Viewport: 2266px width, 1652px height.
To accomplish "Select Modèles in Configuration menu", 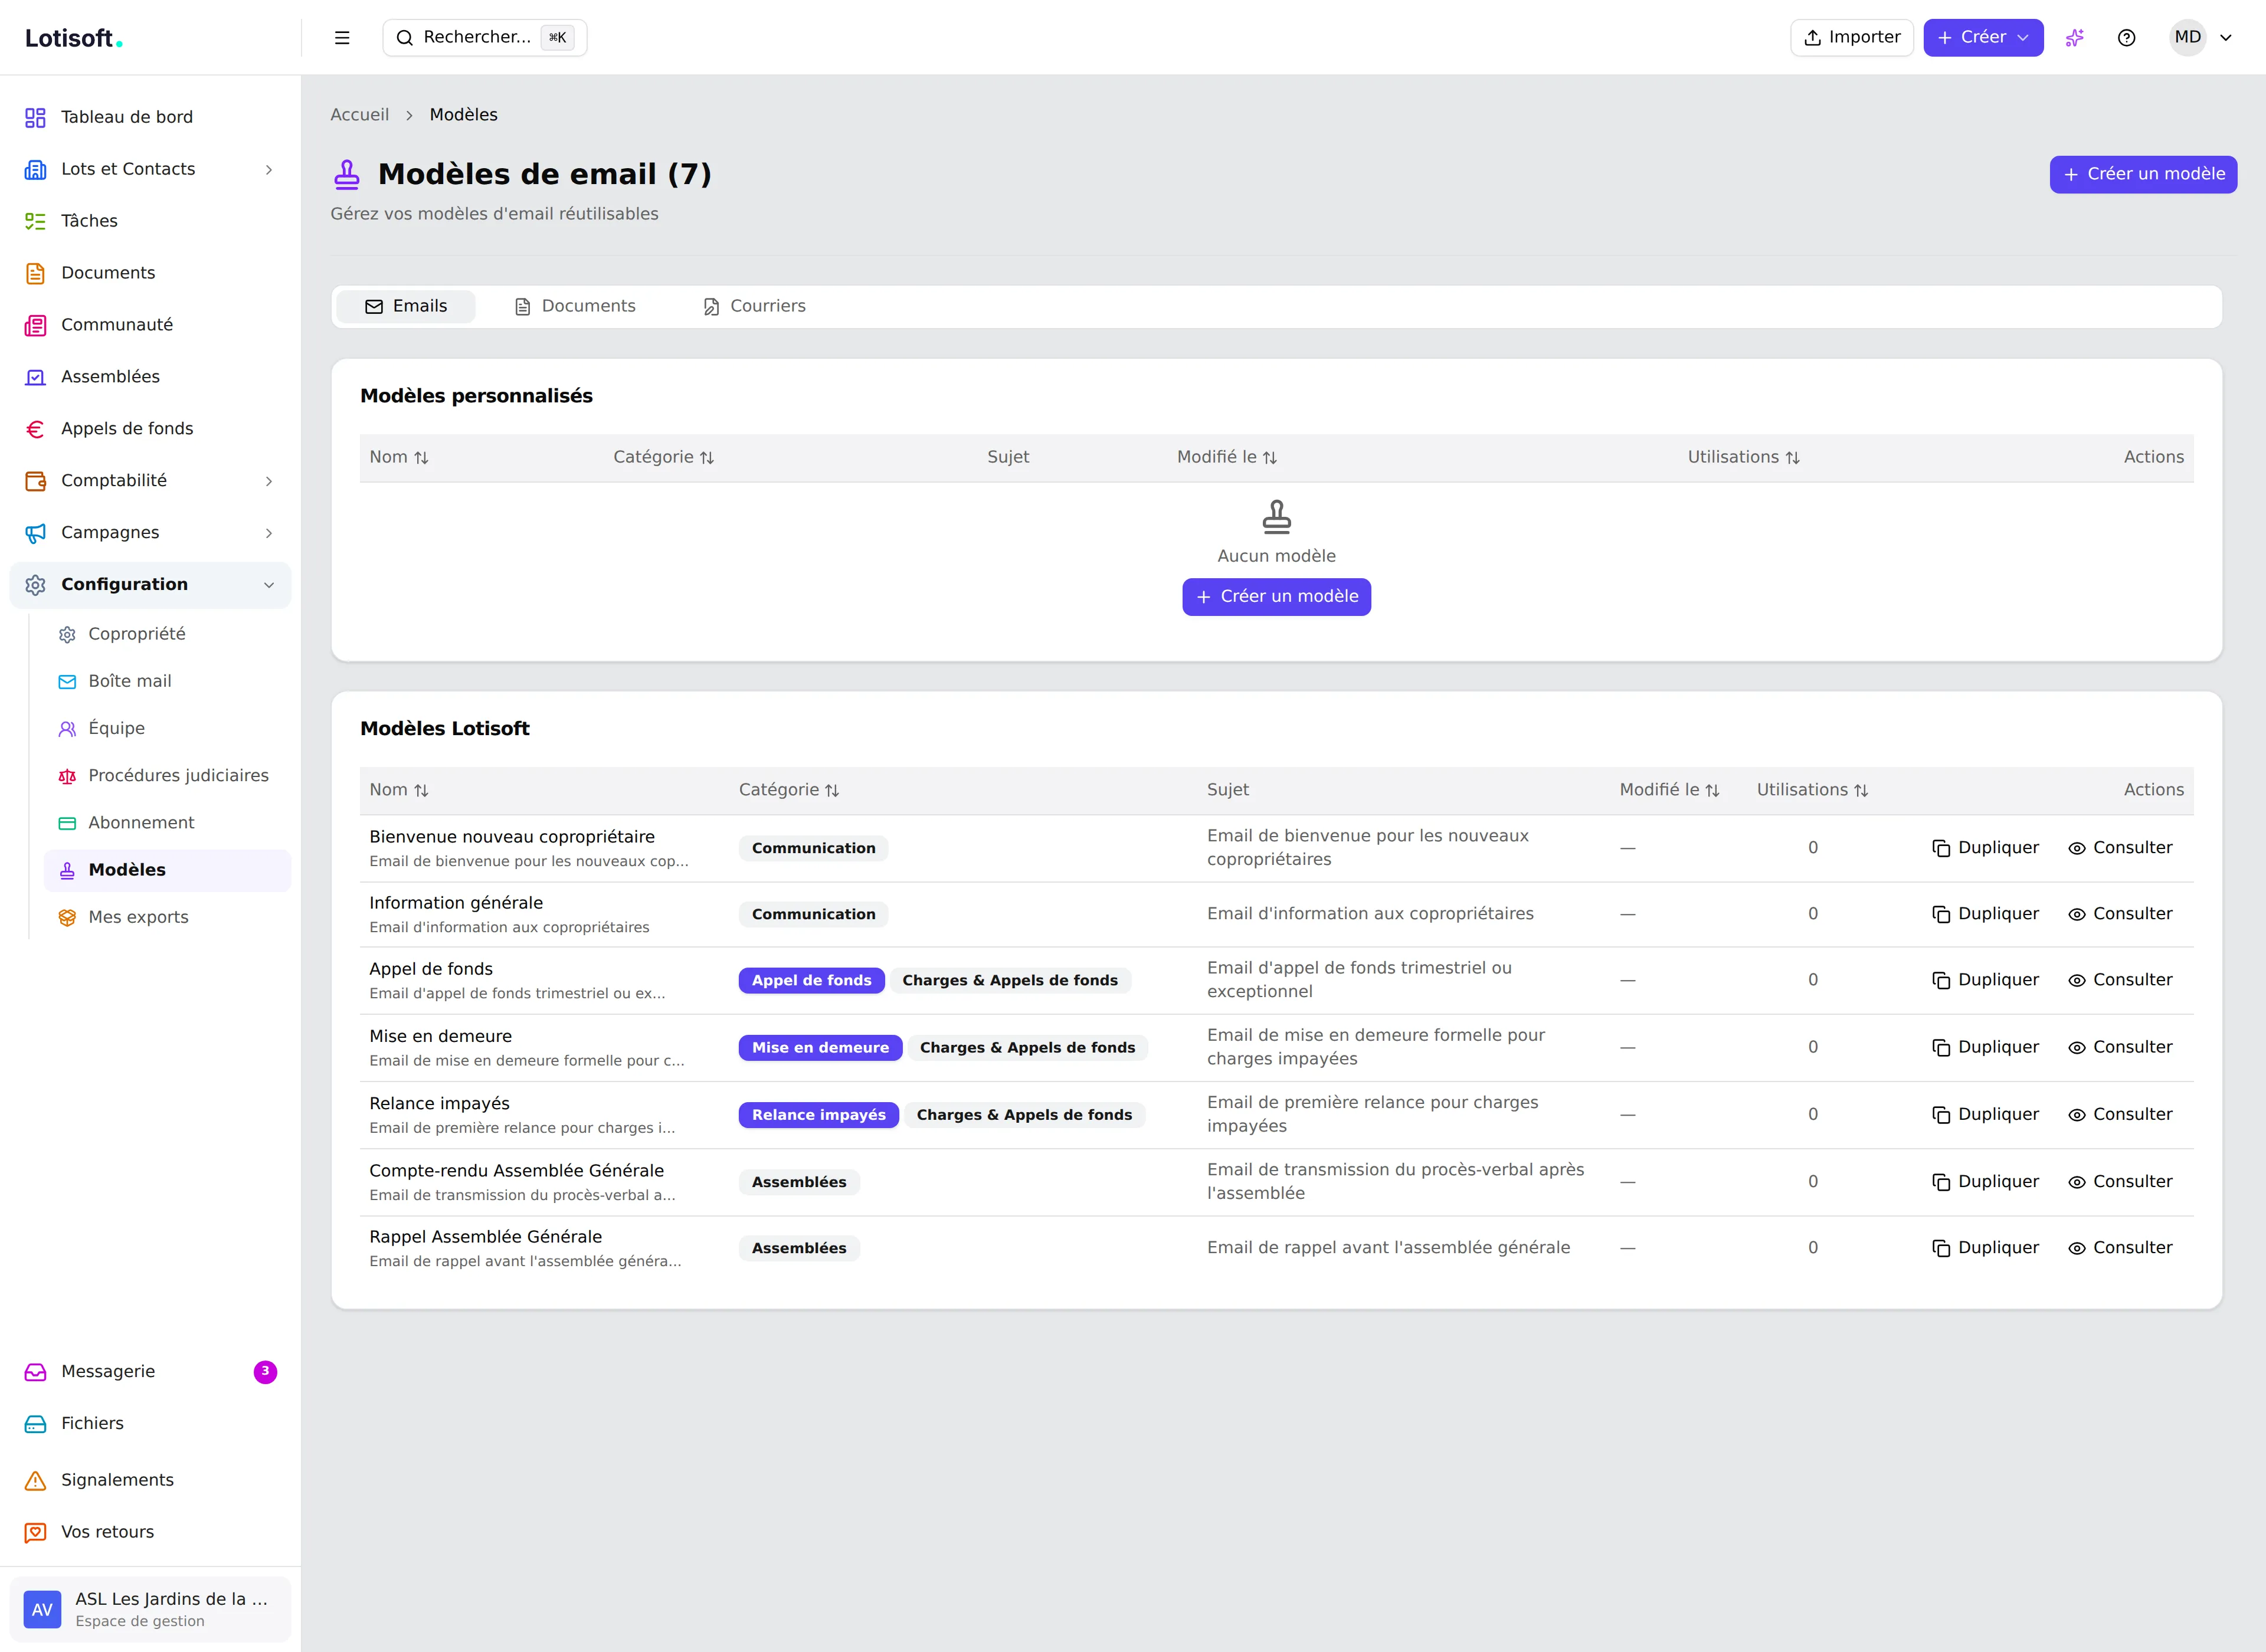I will pos(167,870).
